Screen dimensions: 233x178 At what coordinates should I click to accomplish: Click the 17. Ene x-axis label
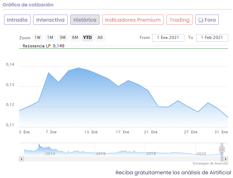coord(123,132)
